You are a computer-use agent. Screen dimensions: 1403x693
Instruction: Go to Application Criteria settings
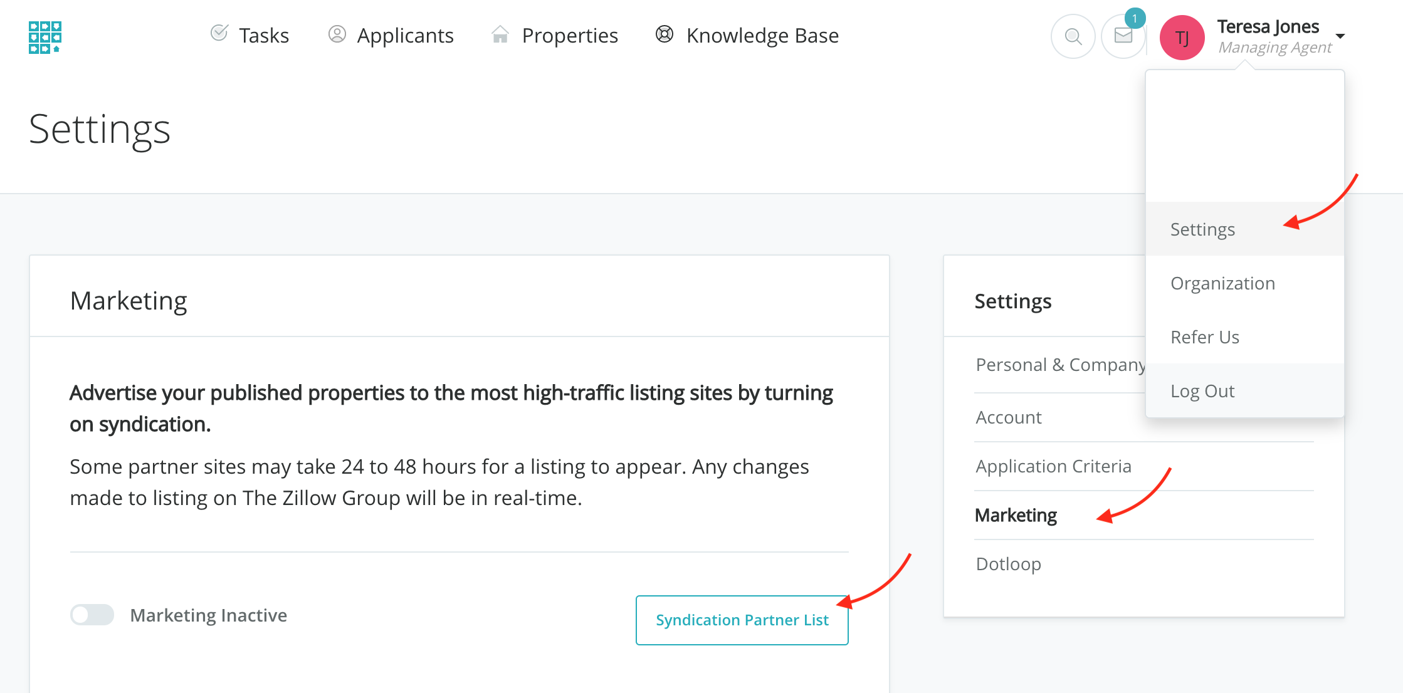1053,466
